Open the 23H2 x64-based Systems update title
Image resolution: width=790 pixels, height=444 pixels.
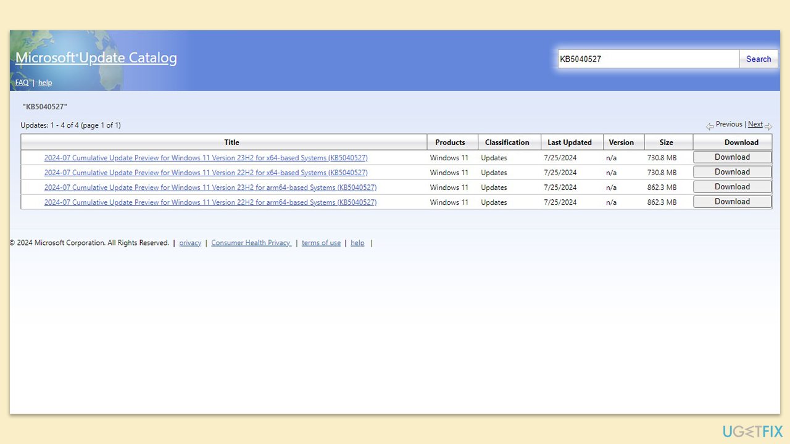[x=206, y=158]
